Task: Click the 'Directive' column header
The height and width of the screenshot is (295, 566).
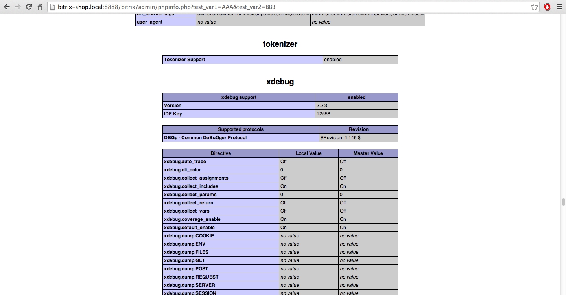Action: (221, 153)
